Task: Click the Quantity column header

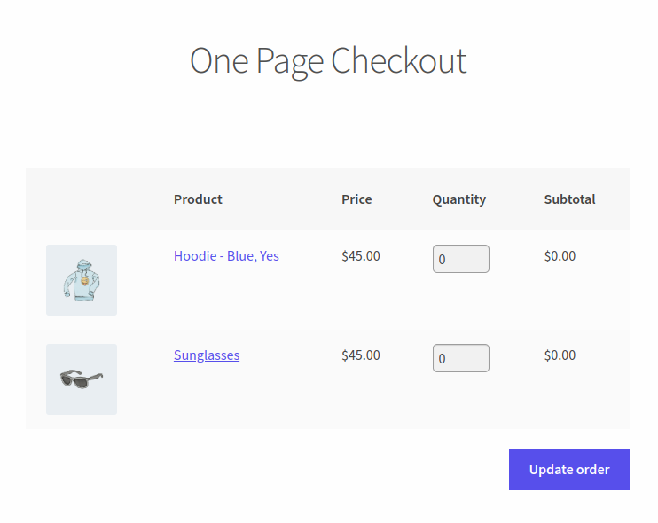Action: (459, 199)
